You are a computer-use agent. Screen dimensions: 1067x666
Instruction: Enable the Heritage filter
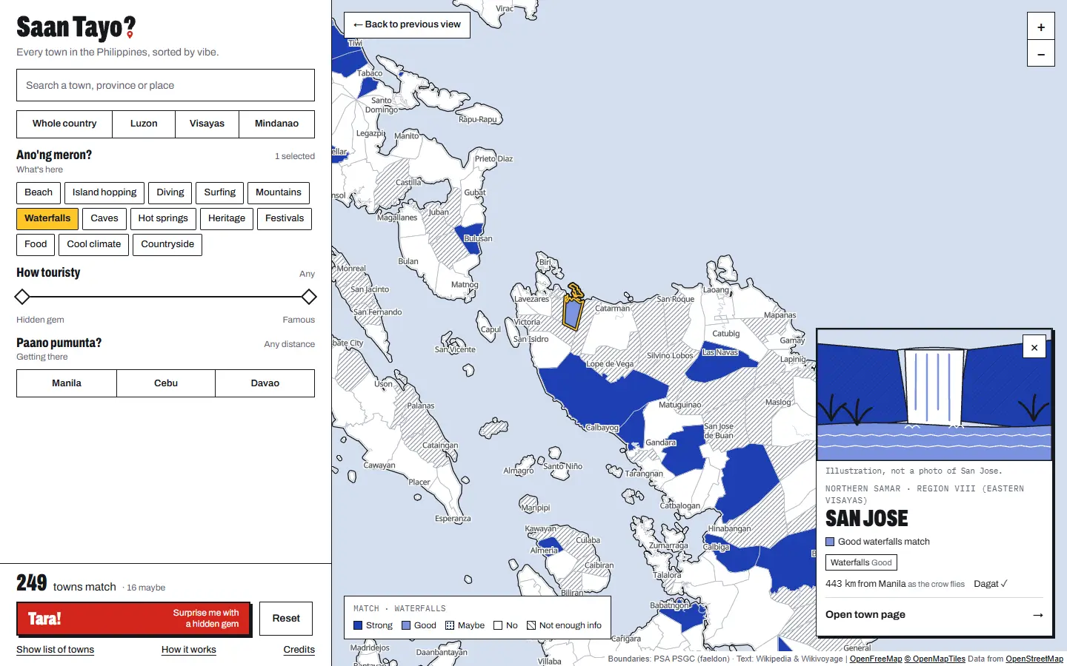[227, 218]
